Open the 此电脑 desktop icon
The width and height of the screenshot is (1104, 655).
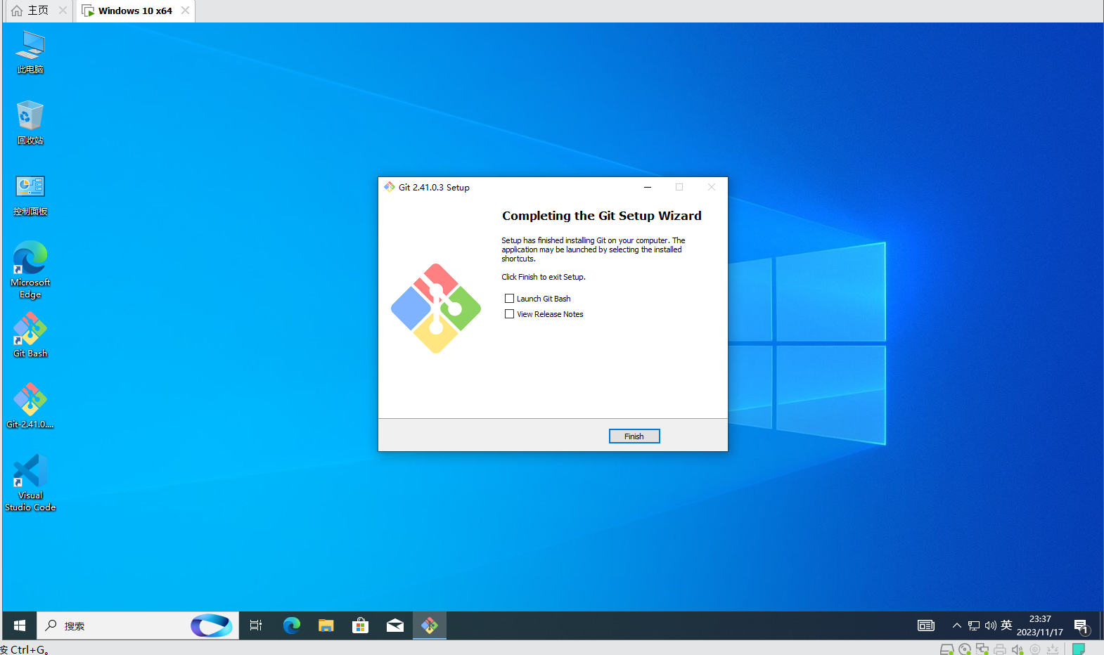tap(30, 53)
